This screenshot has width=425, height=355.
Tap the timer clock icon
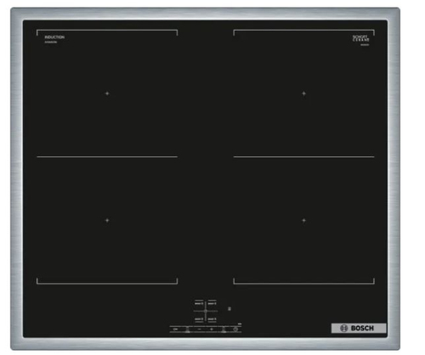click(235, 330)
